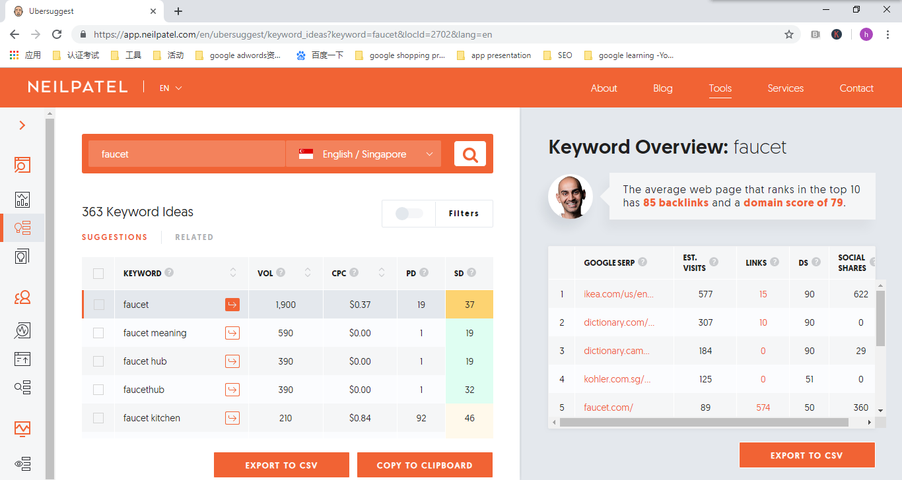Click the NEILPATEL logo
This screenshot has width=902, height=480.
pos(78,87)
